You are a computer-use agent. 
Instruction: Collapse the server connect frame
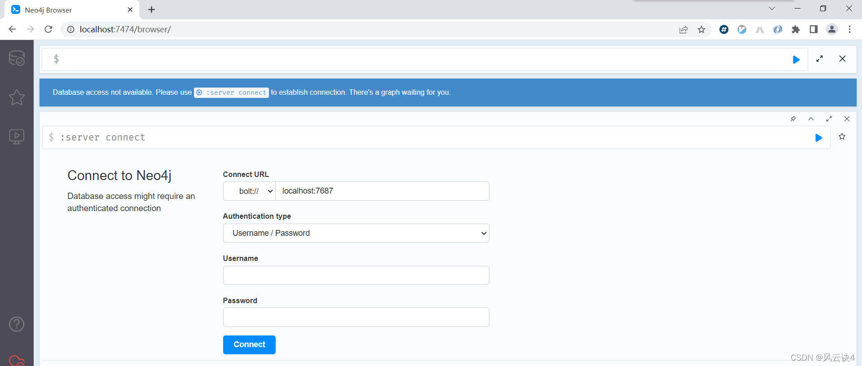click(x=811, y=119)
